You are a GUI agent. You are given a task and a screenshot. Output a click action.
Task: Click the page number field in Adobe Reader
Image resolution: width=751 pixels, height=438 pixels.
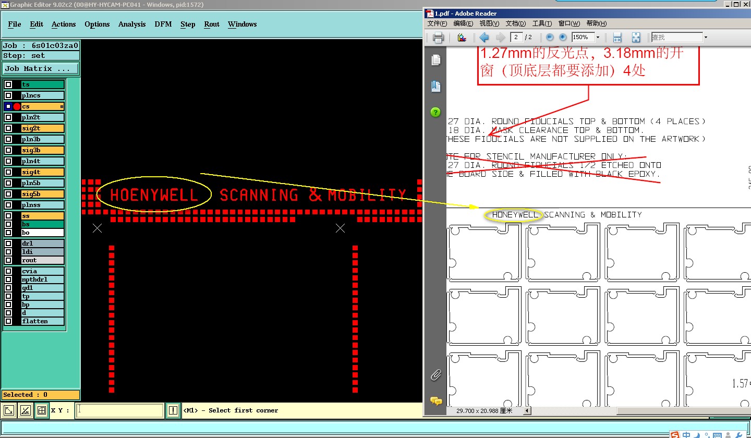(x=517, y=37)
